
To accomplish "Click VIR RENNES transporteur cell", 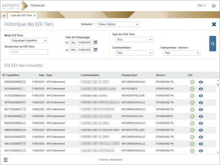I will [129, 89].
